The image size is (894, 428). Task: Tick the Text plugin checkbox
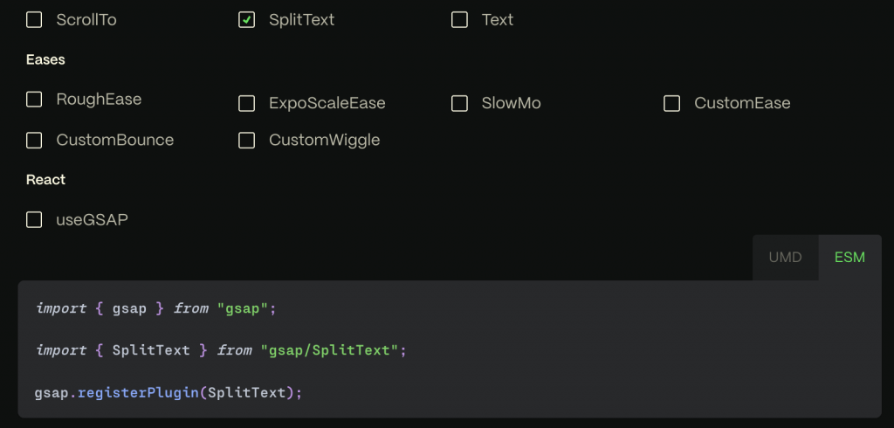click(459, 19)
